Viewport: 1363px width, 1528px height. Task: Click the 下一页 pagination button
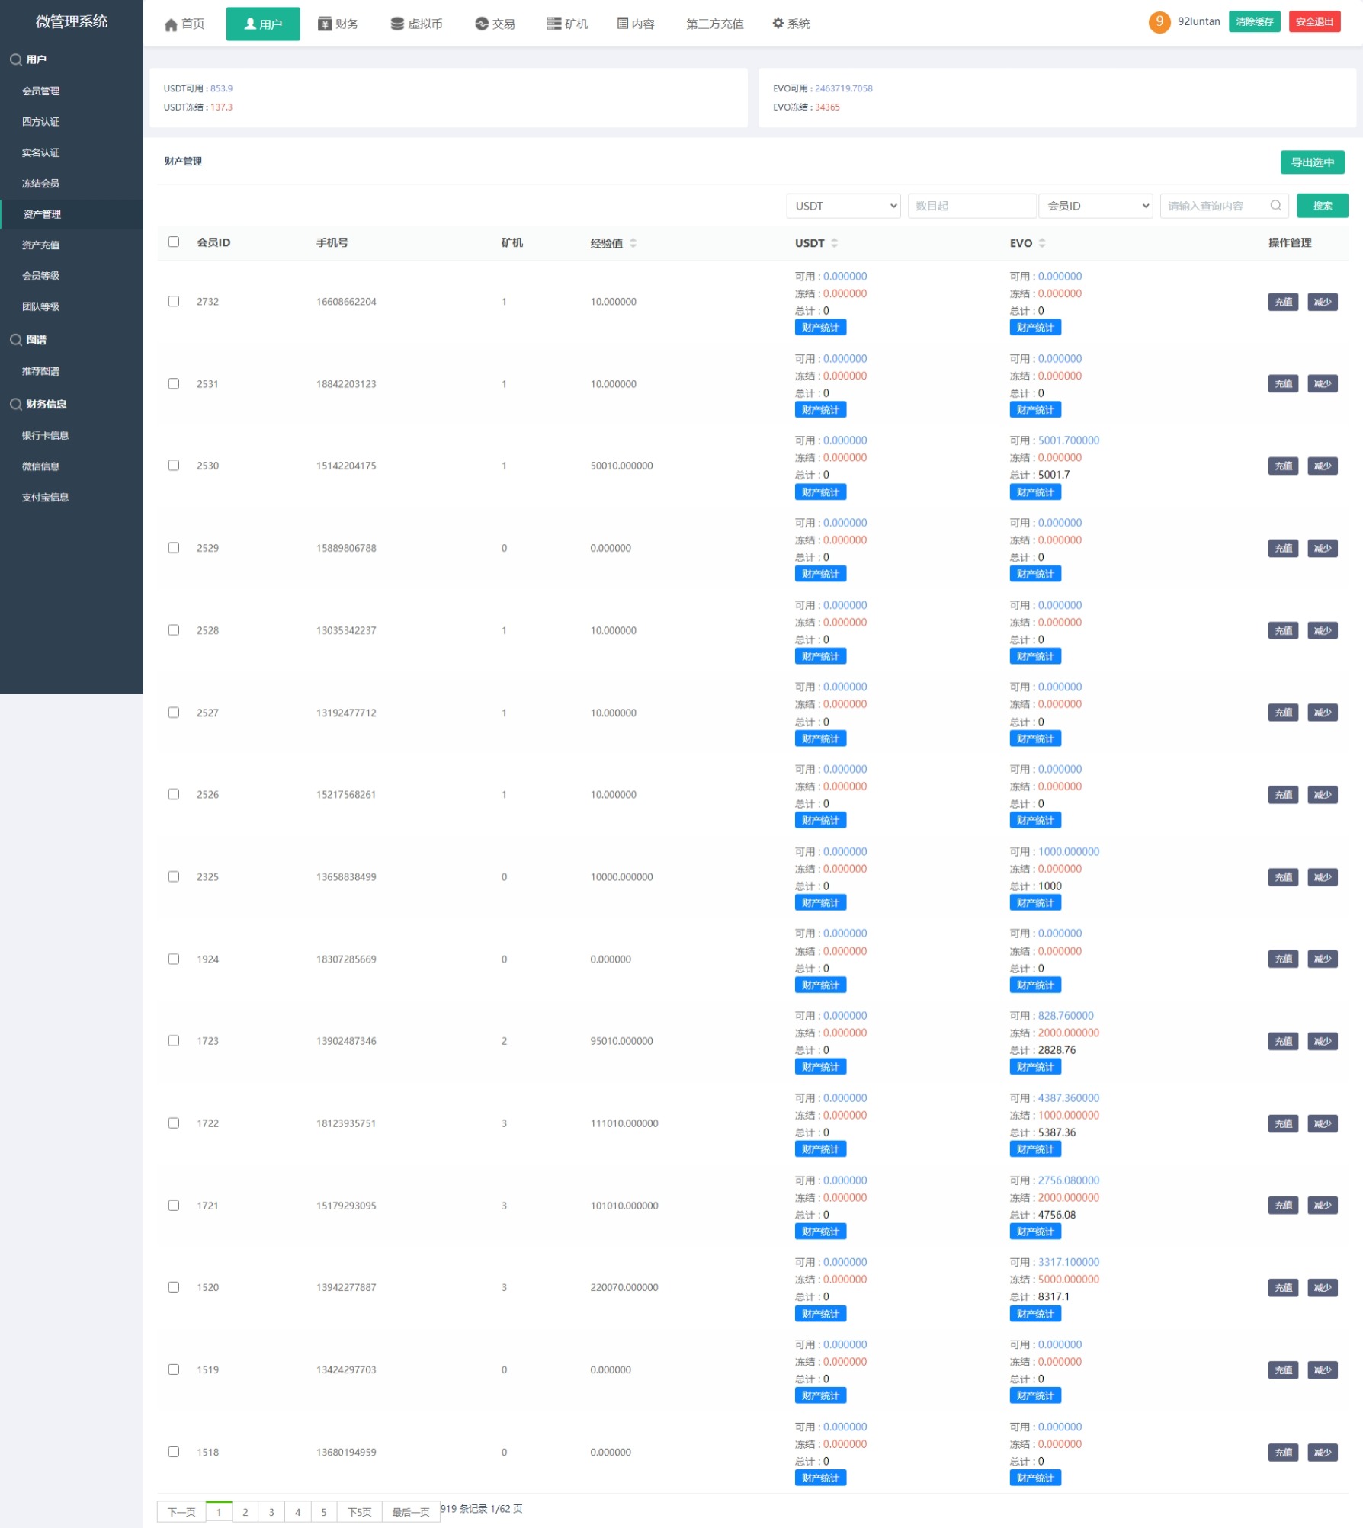coord(181,1512)
